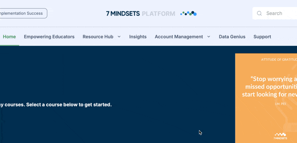Open Empowering Educators menu item
Screen dimensions: 297x143
click(49, 37)
